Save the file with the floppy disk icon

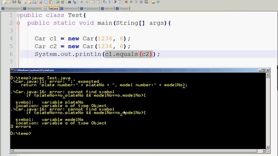pyautogui.click(x=14, y=2)
